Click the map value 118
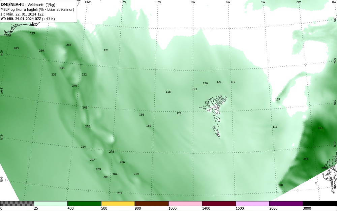Viewport: 337px width, 211px height. coord(168,92)
